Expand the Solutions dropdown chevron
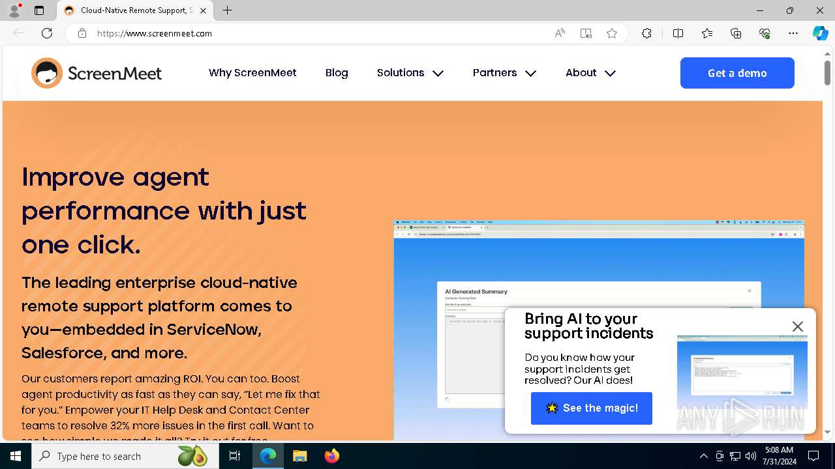The image size is (835, 469). click(438, 74)
